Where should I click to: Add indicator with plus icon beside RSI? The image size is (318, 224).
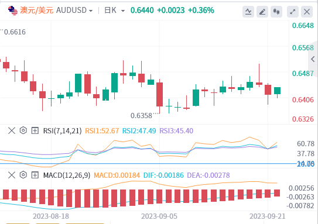(x=35, y=130)
